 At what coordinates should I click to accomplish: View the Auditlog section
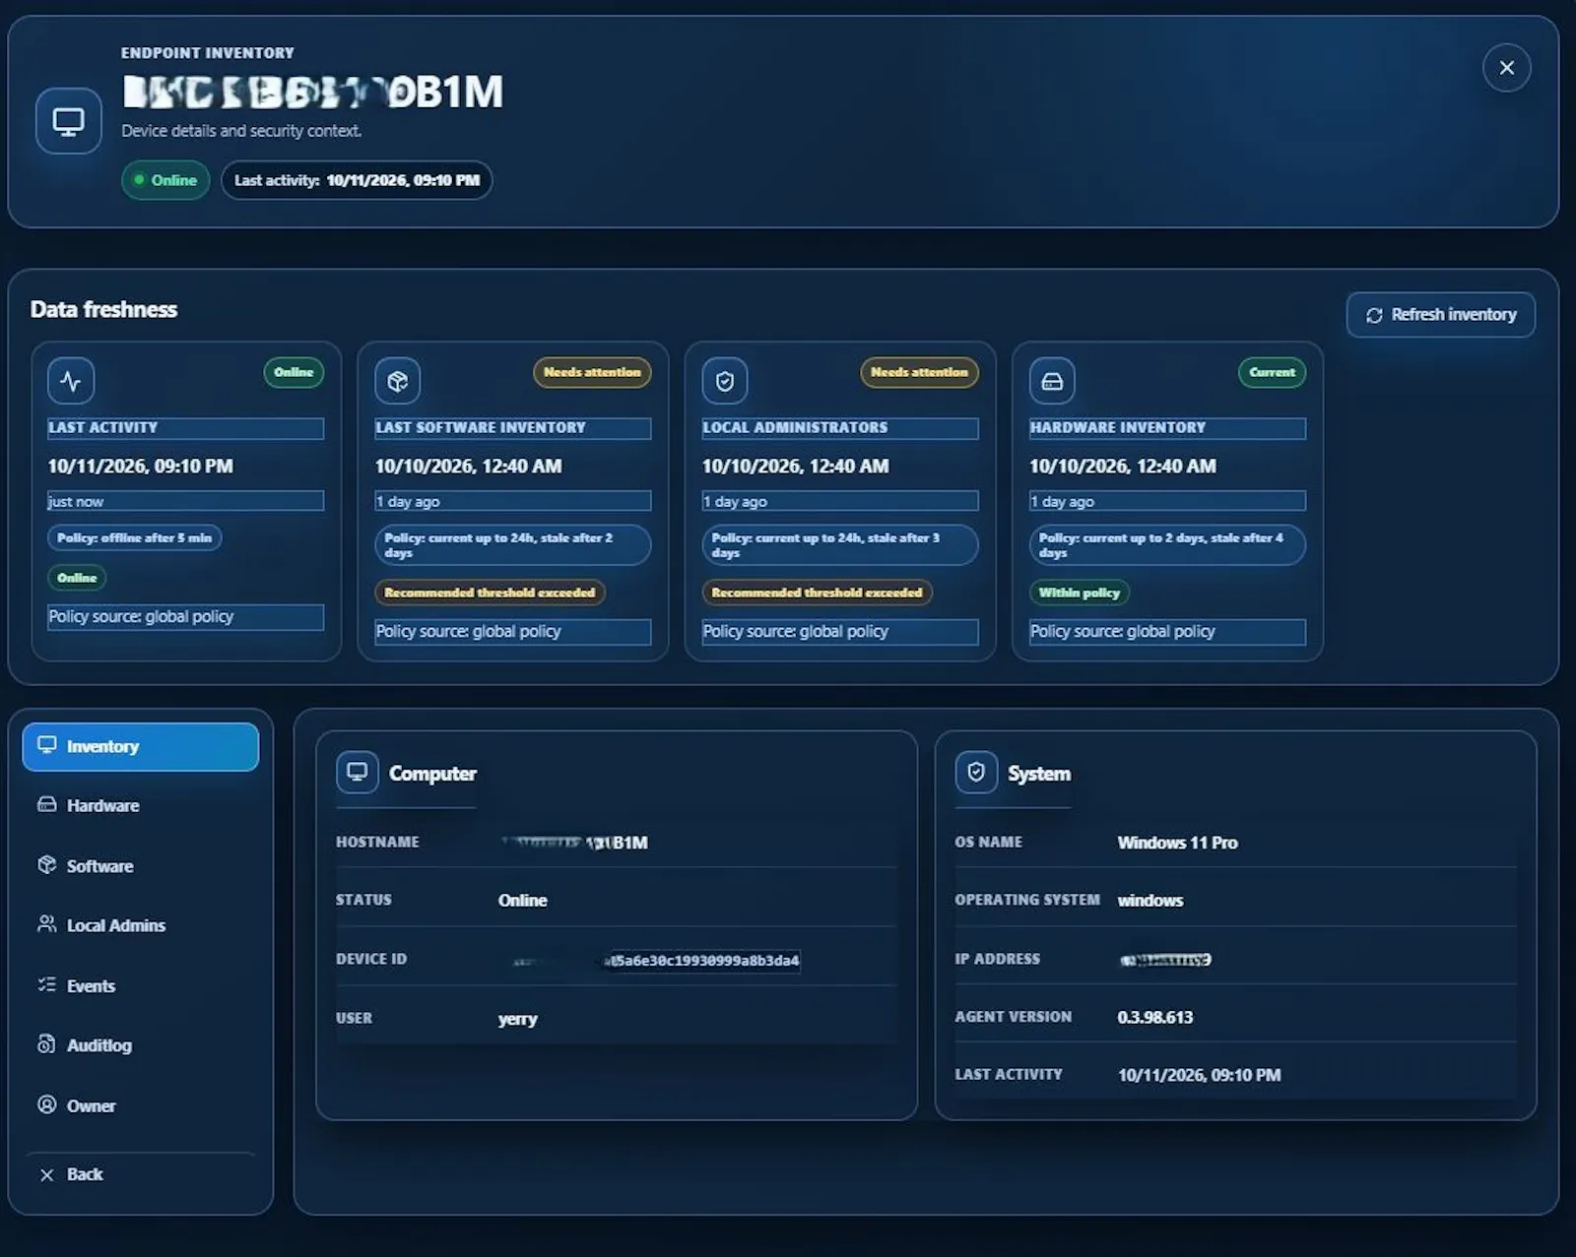click(x=141, y=1045)
